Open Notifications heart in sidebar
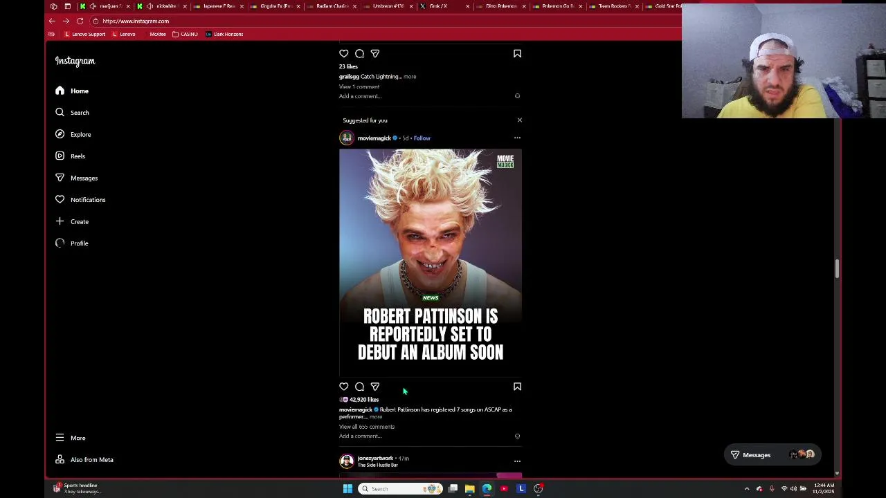The width and height of the screenshot is (886, 498). 80,199
